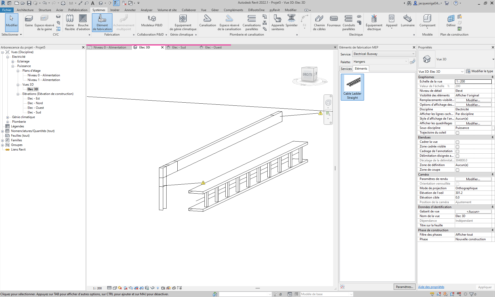
Task: Switch to the Elec - Sud view tab
Action: click(x=179, y=47)
